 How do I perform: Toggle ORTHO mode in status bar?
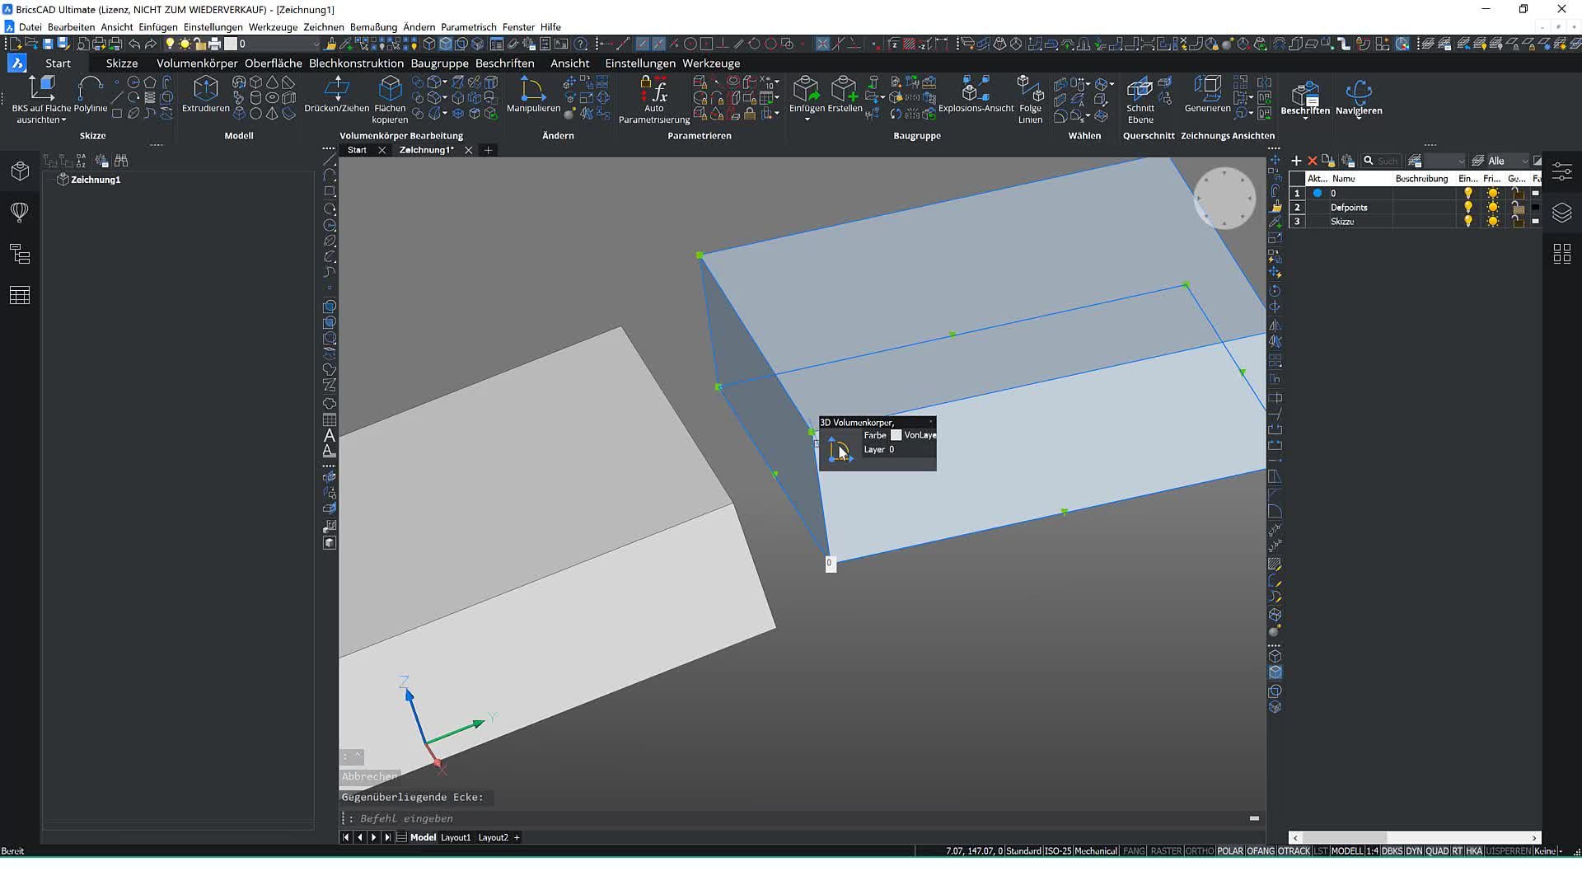pyautogui.click(x=1199, y=851)
